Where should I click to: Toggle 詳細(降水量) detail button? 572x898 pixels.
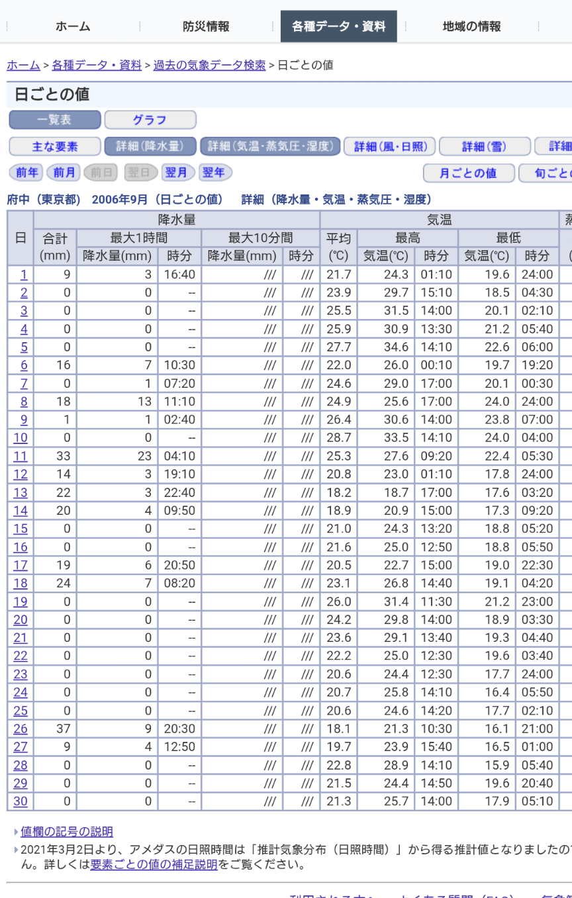coord(150,146)
